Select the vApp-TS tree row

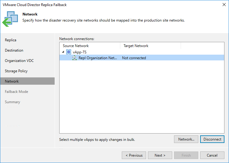point(142,52)
